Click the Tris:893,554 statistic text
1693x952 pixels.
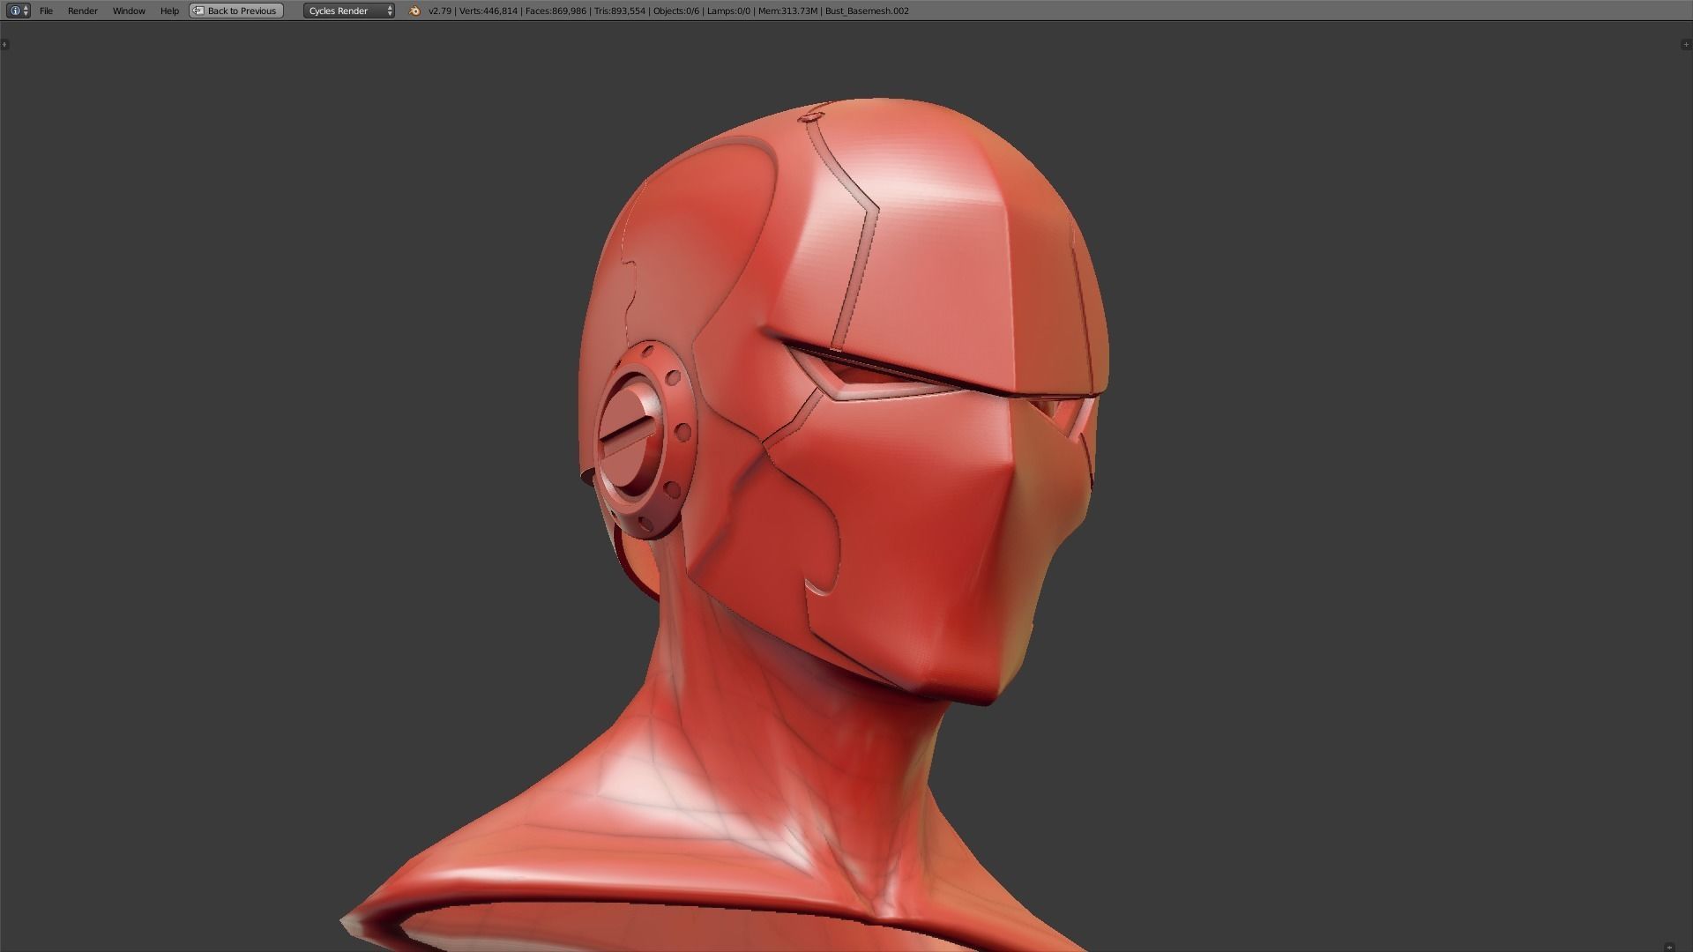(x=619, y=11)
